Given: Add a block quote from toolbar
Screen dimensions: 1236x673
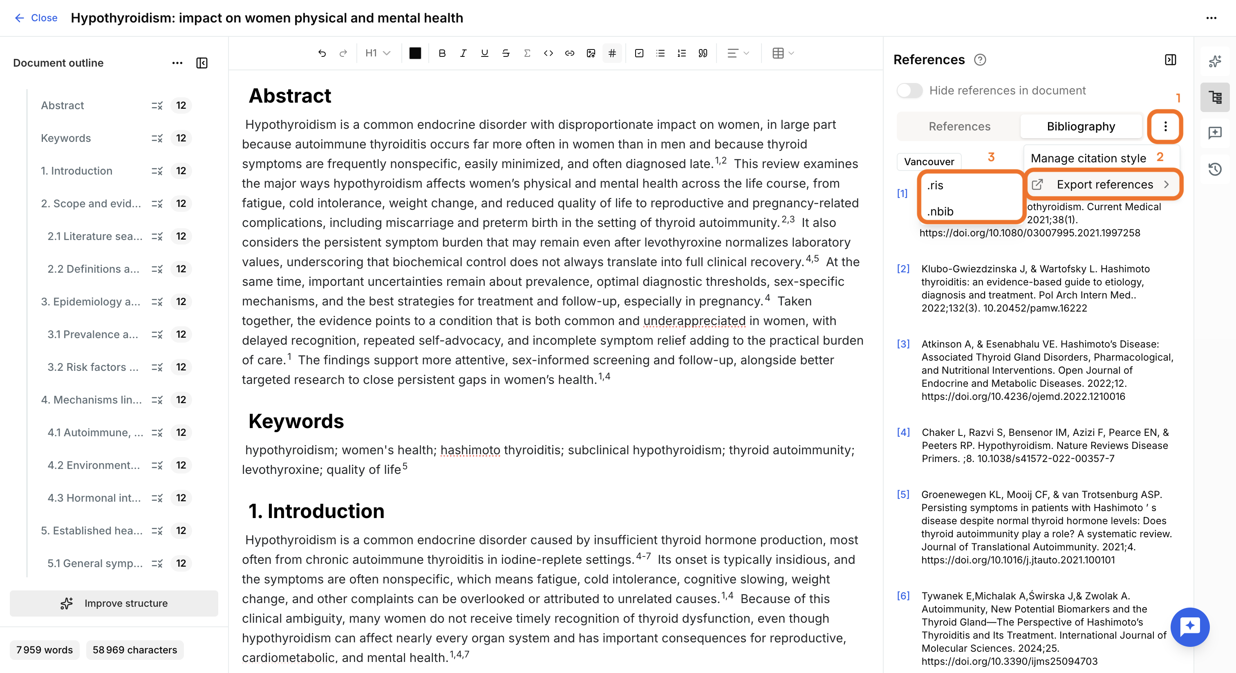Looking at the screenshot, I should tap(703, 53).
